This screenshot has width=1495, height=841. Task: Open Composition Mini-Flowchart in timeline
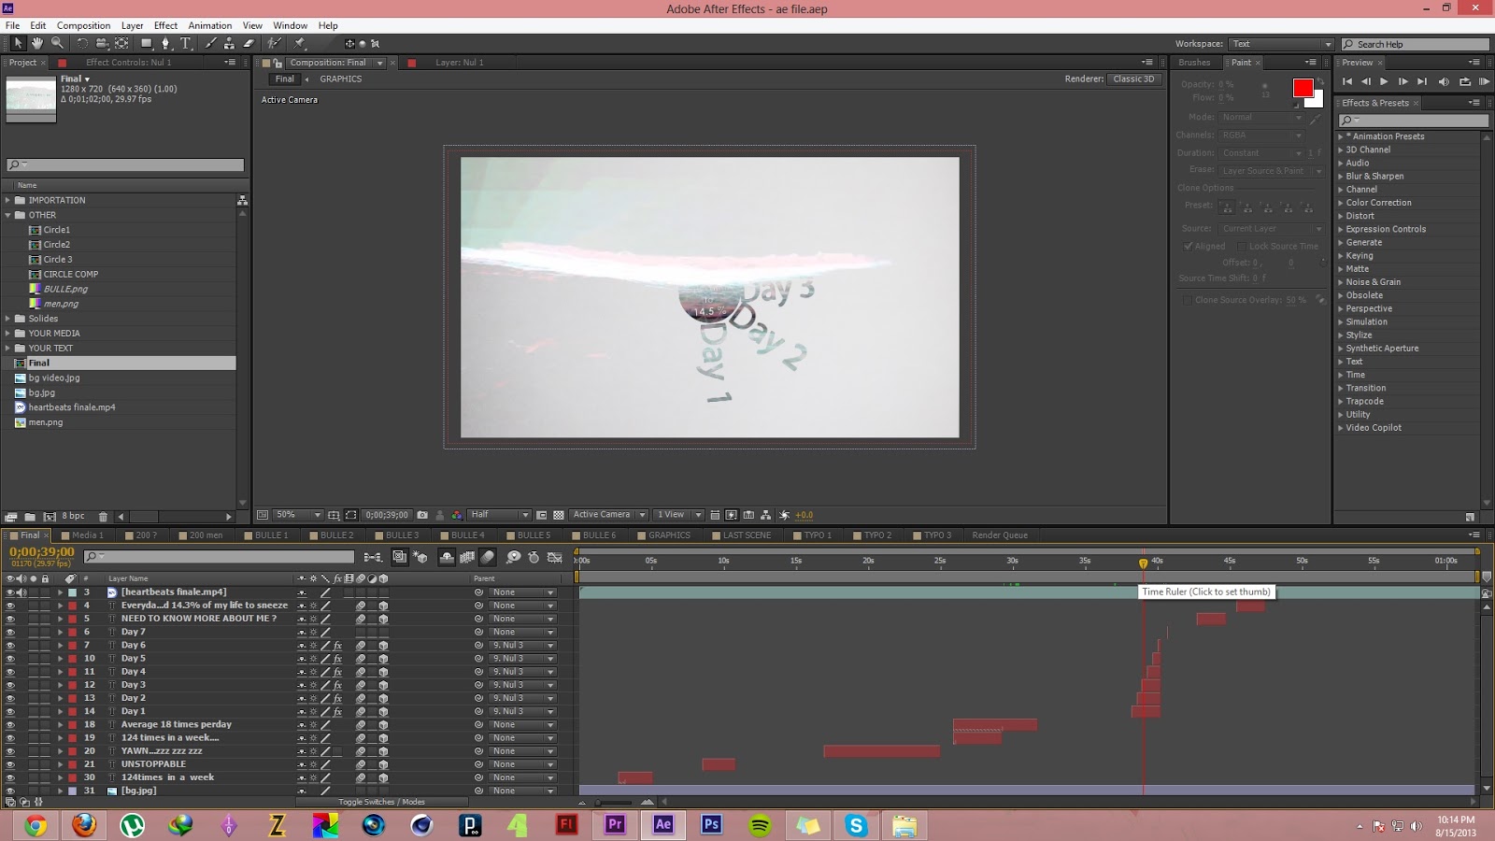[x=373, y=557]
